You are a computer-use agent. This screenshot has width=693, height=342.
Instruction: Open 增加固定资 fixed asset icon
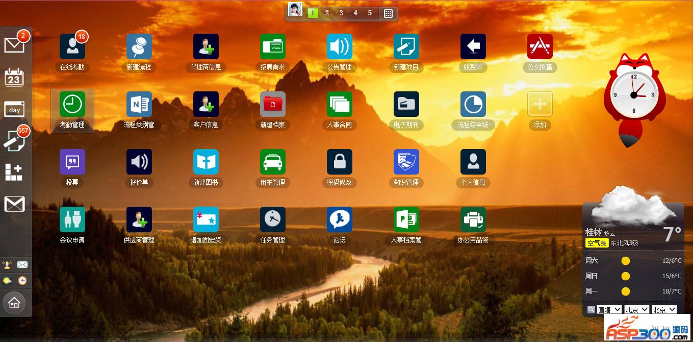click(206, 219)
